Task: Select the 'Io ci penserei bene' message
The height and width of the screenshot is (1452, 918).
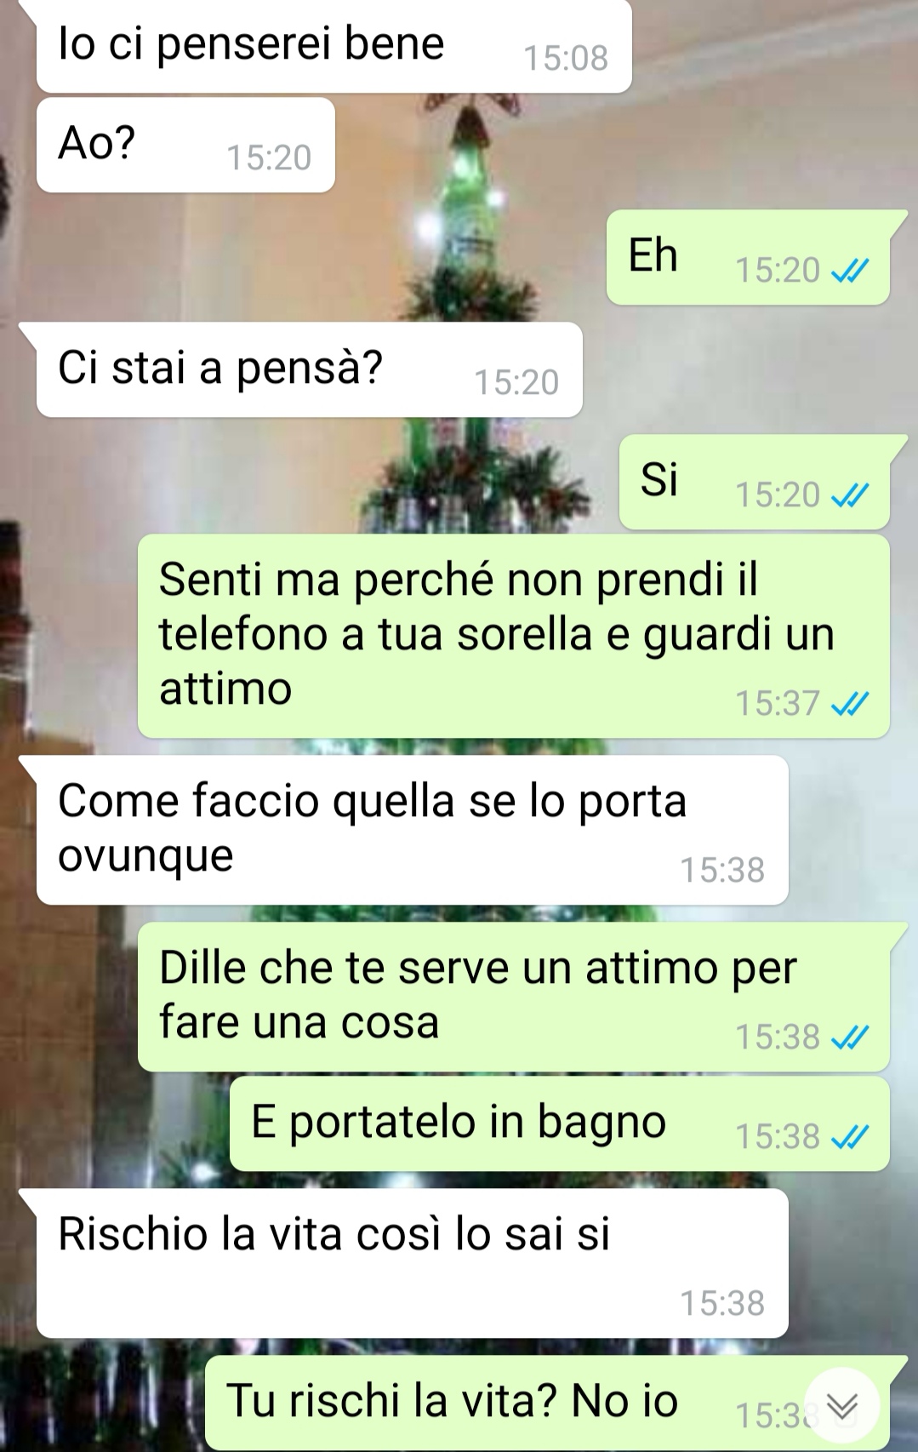Action: (x=334, y=46)
